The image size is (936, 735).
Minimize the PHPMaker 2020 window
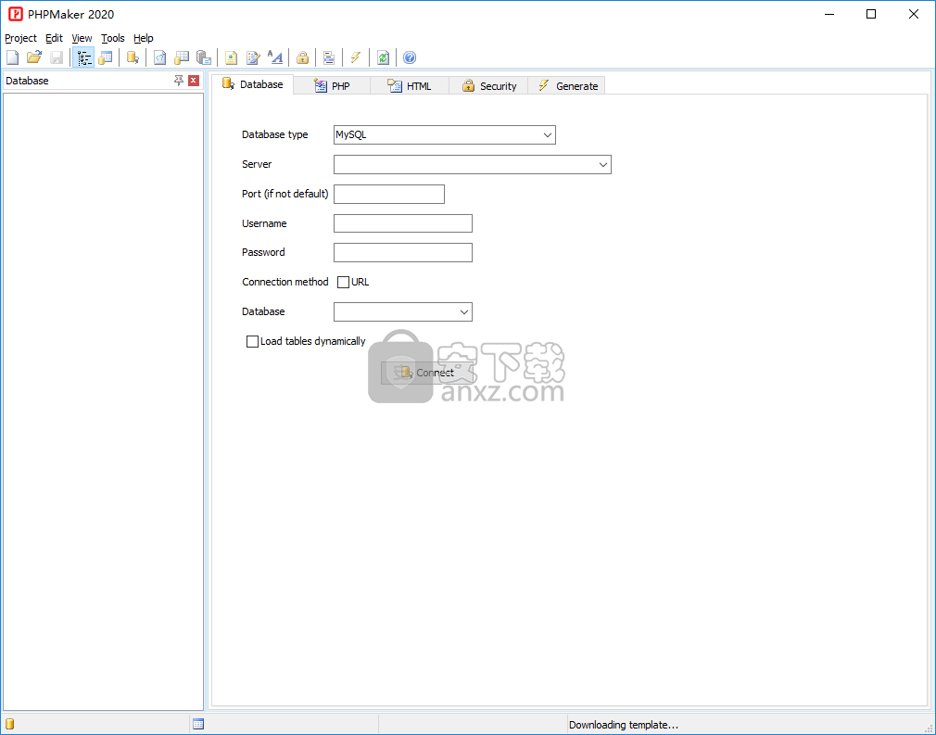pos(829,14)
